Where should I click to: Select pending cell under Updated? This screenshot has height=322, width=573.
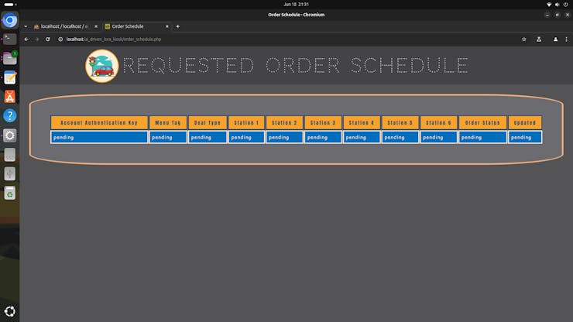(525, 137)
